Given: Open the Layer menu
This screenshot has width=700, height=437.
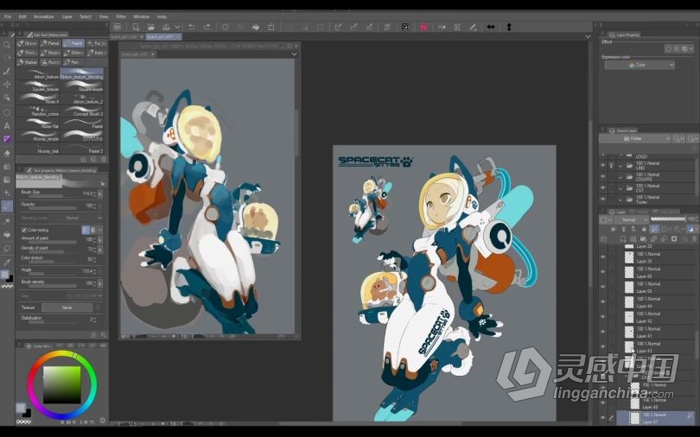Looking at the screenshot, I should 67,16.
